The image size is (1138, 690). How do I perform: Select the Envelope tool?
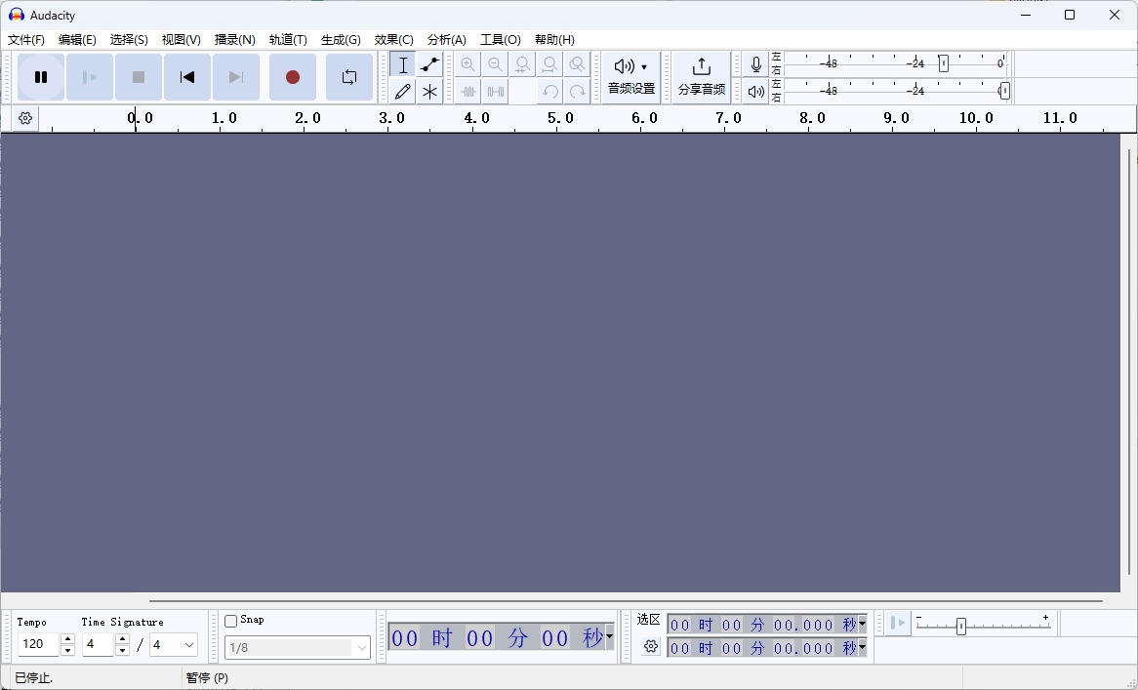pyautogui.click(x=428, y=64)
